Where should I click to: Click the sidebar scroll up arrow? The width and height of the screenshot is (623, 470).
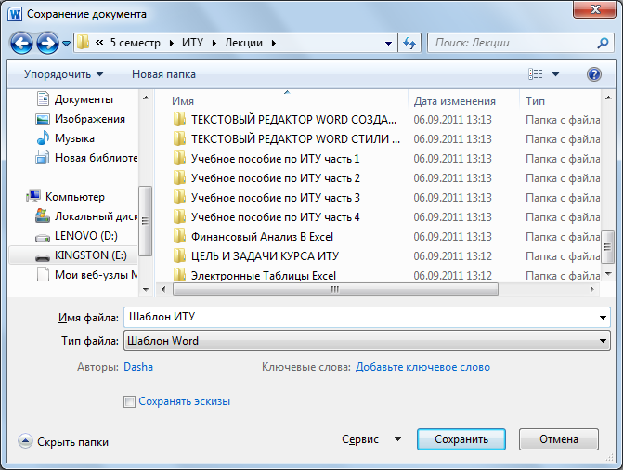(x=146, y=98)
